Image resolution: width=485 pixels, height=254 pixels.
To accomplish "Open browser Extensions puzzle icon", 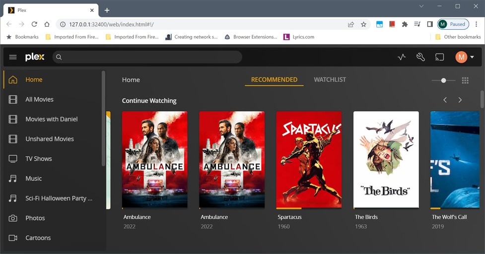I will [x=405, y=24].
